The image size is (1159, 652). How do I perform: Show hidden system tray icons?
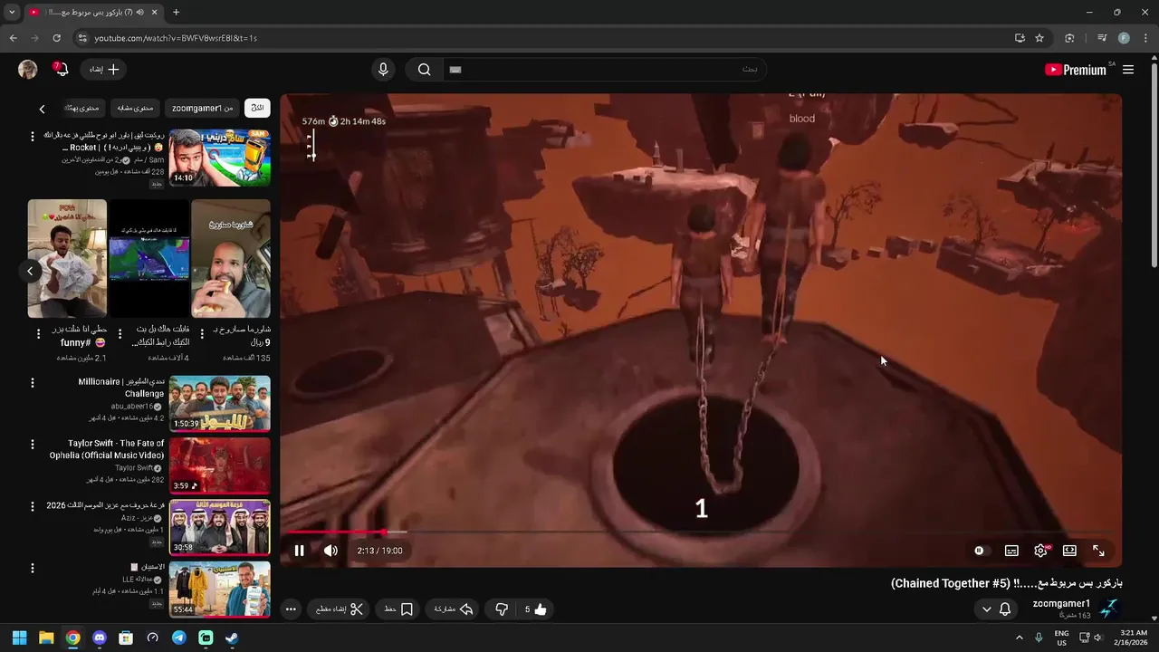(1019, 638)
